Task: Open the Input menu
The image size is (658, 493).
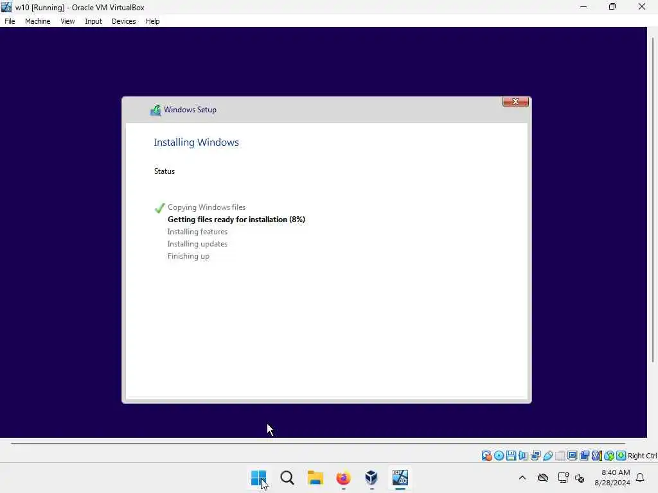Action: (x=93, y=21)
